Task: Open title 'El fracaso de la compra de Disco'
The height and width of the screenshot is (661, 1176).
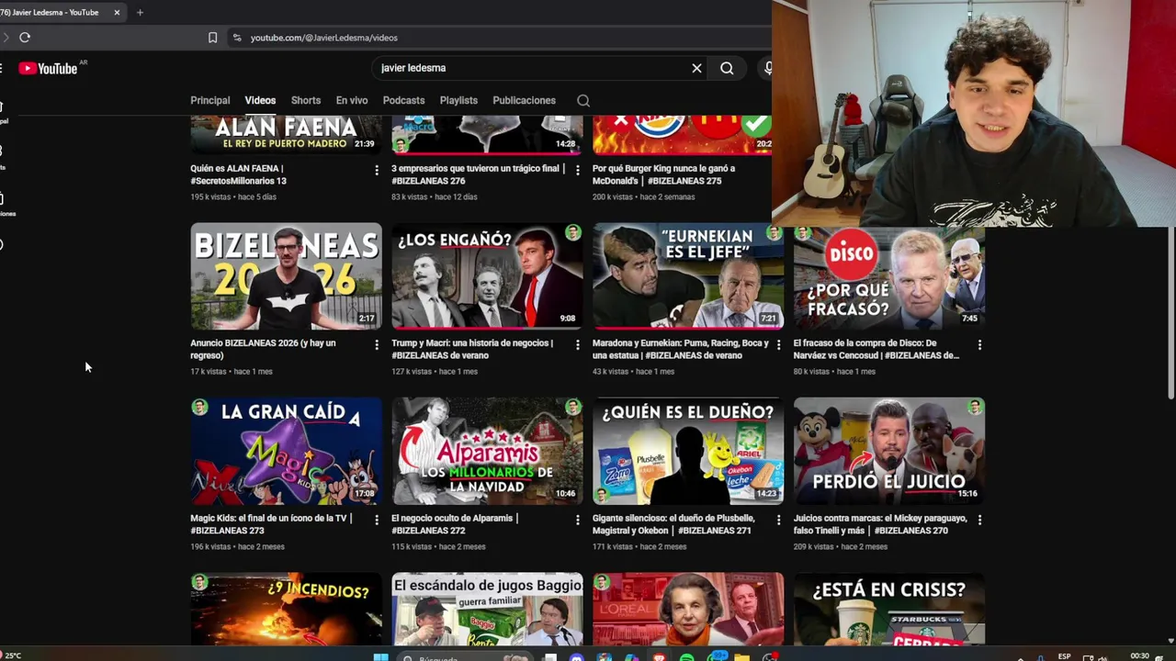Action: (x=878, y=349)
